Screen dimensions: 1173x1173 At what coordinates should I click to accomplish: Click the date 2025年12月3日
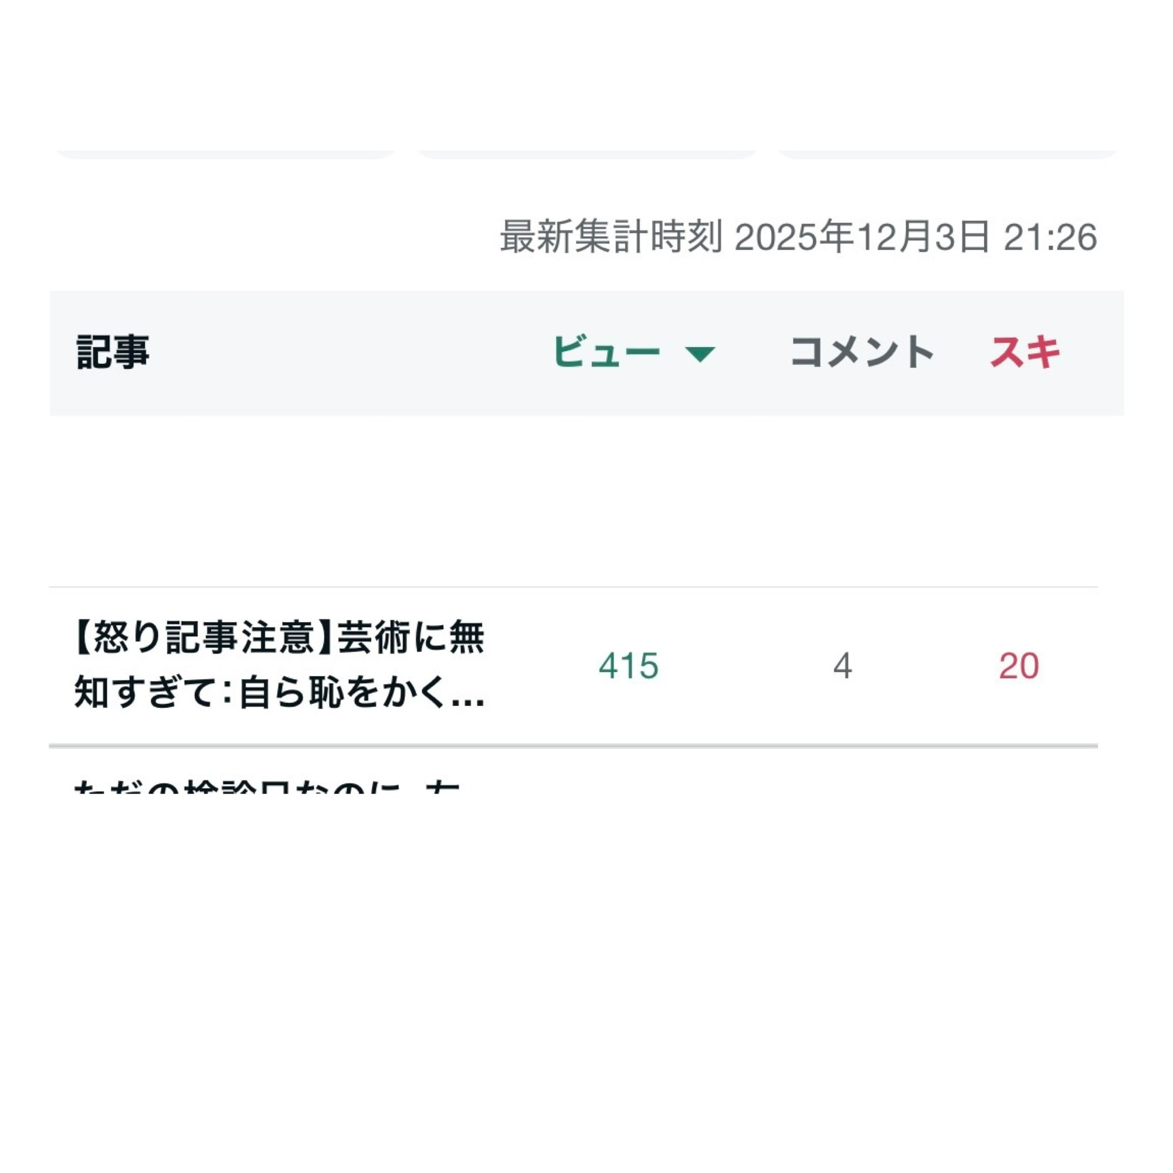pyautogui.click(x=862, y=237)
